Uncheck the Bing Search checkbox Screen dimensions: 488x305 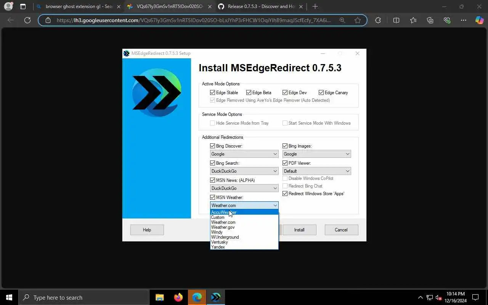[x=213, y=163]
